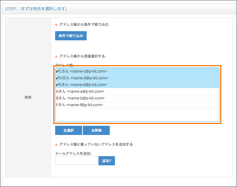The image size is (237, 187).
Task: Click orange chevron icon beside アドレス帳から条件で絞り込む
Action: (56, 25)
